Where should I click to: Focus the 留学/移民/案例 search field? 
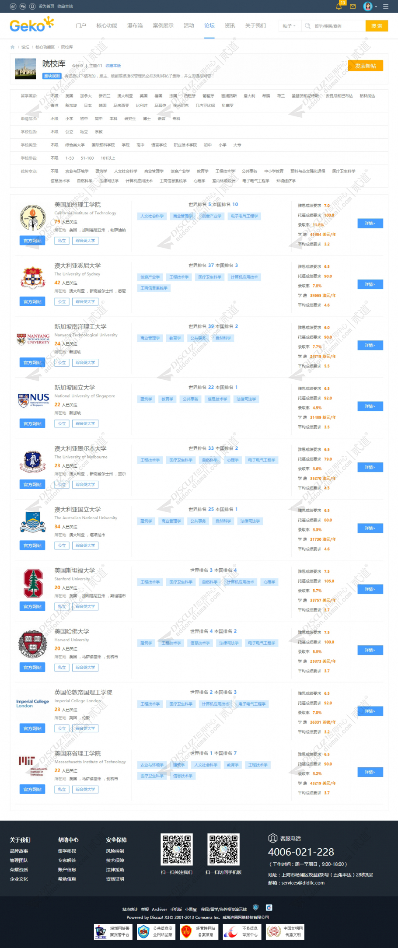[339, 26]
